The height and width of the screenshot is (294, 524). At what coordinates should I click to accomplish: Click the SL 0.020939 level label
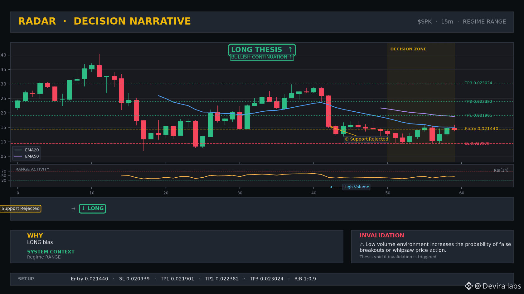(x=477, y=143)
